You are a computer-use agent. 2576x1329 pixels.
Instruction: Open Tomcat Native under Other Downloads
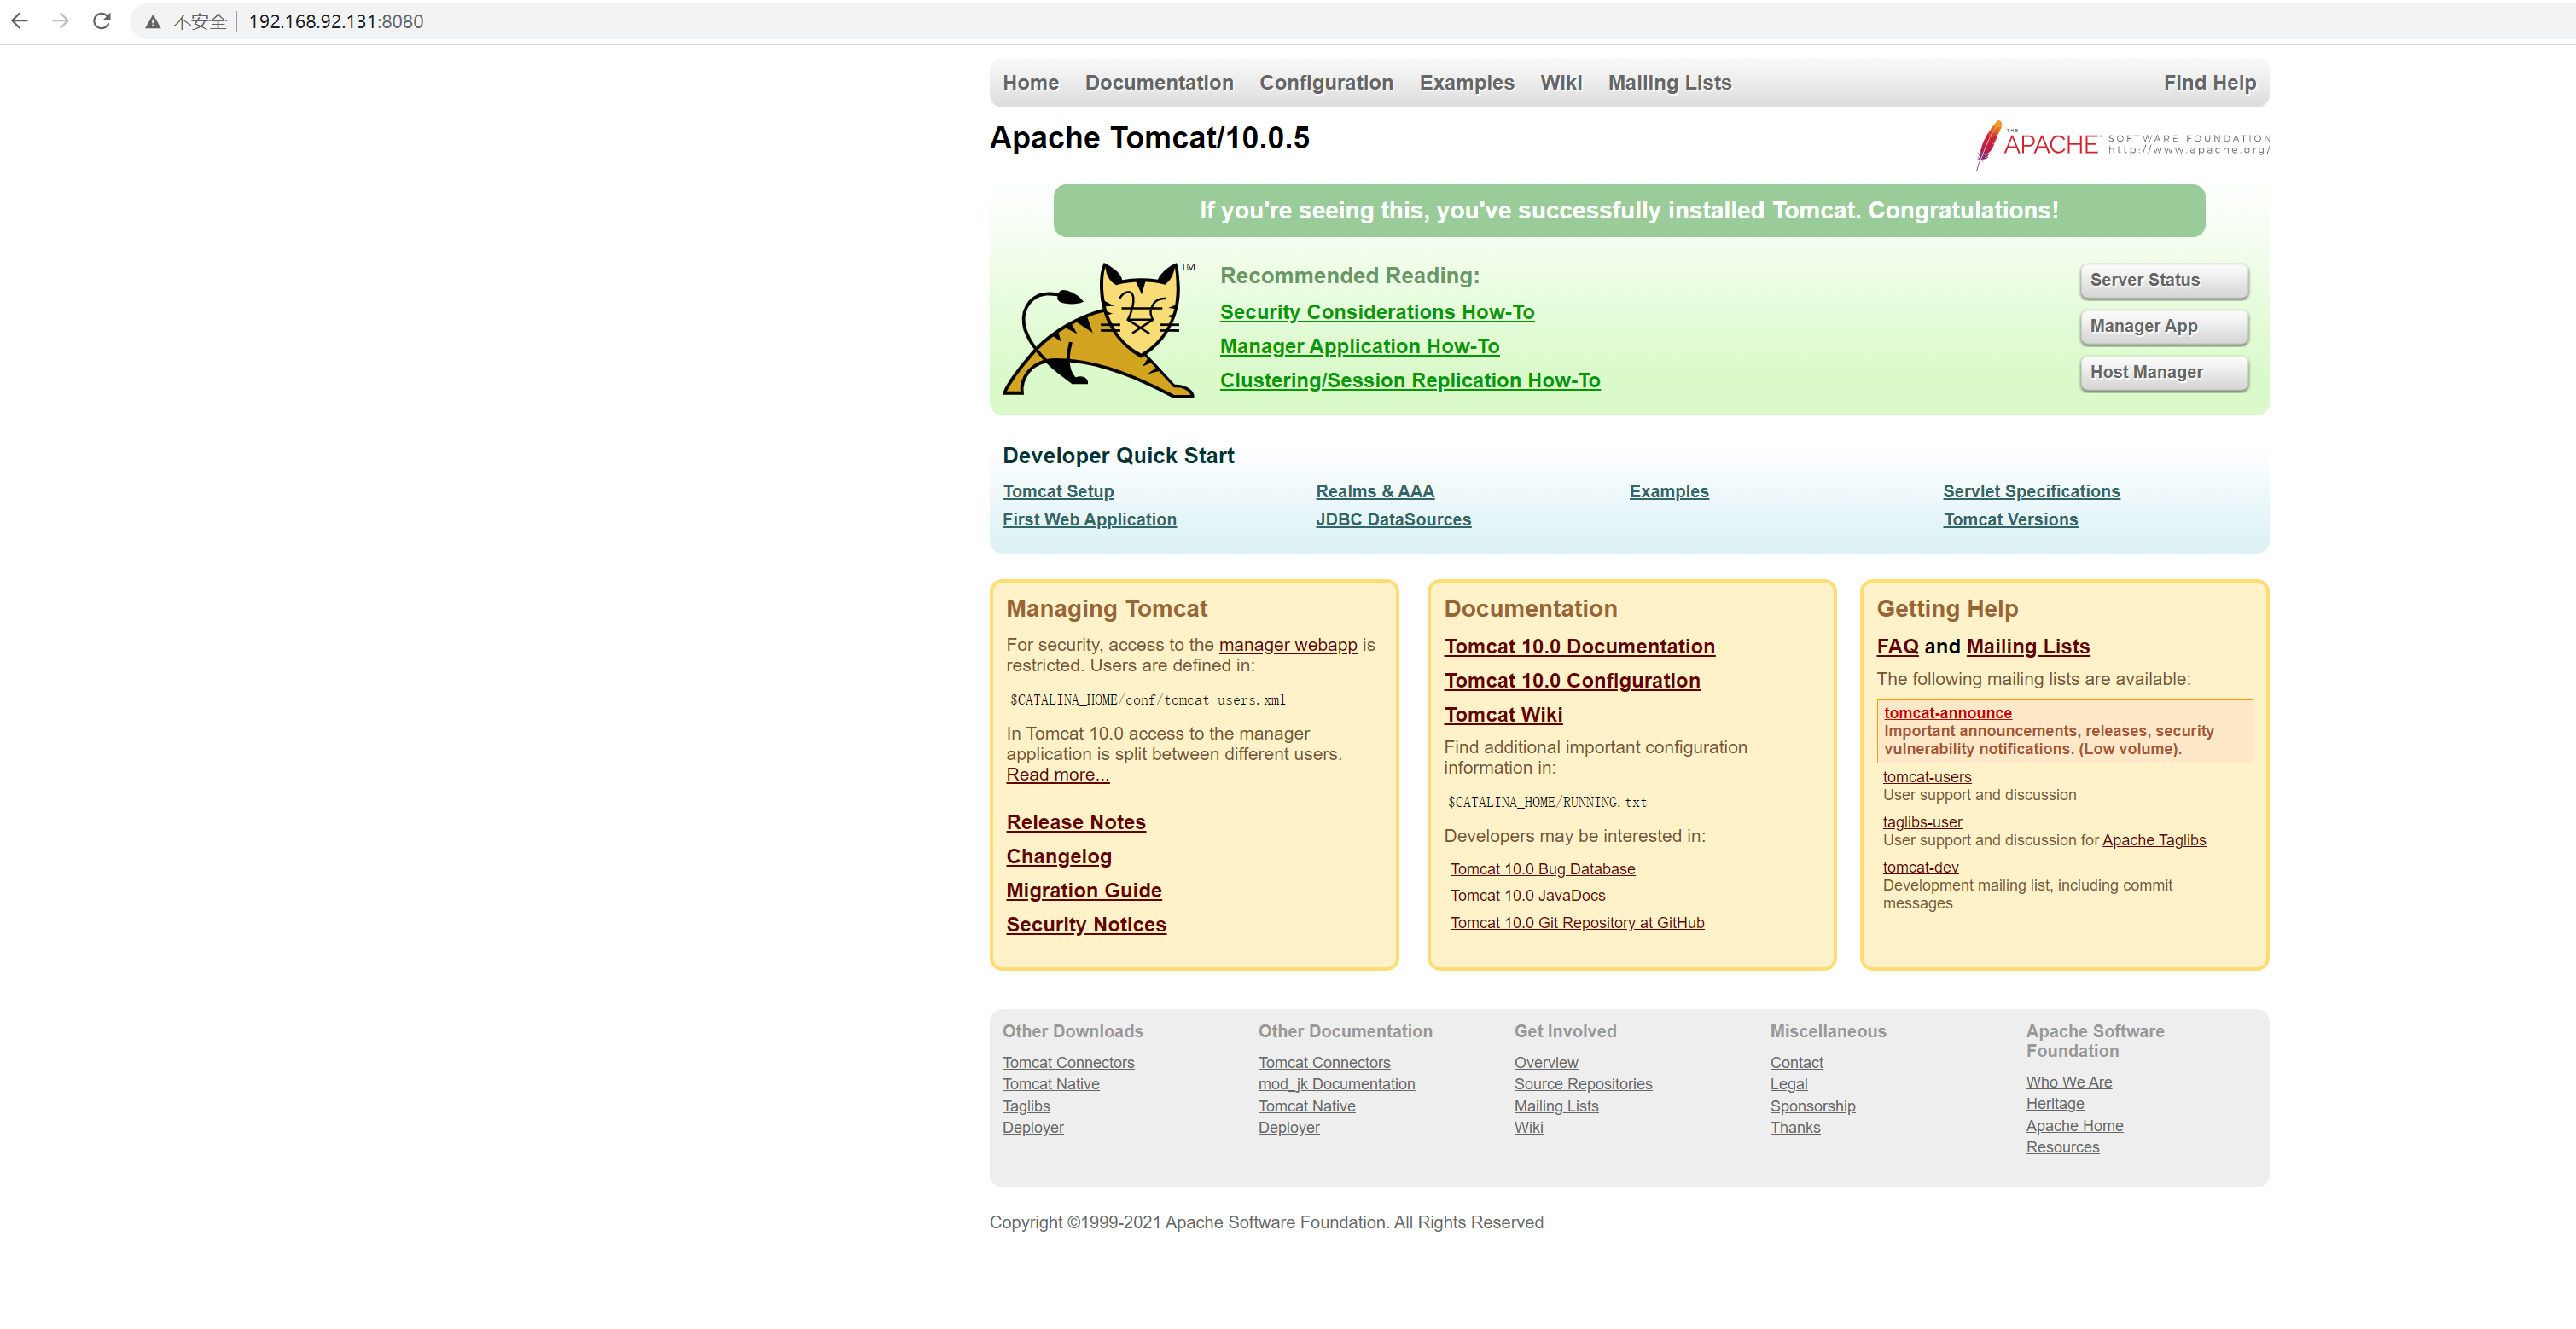click(1051, 1084)
